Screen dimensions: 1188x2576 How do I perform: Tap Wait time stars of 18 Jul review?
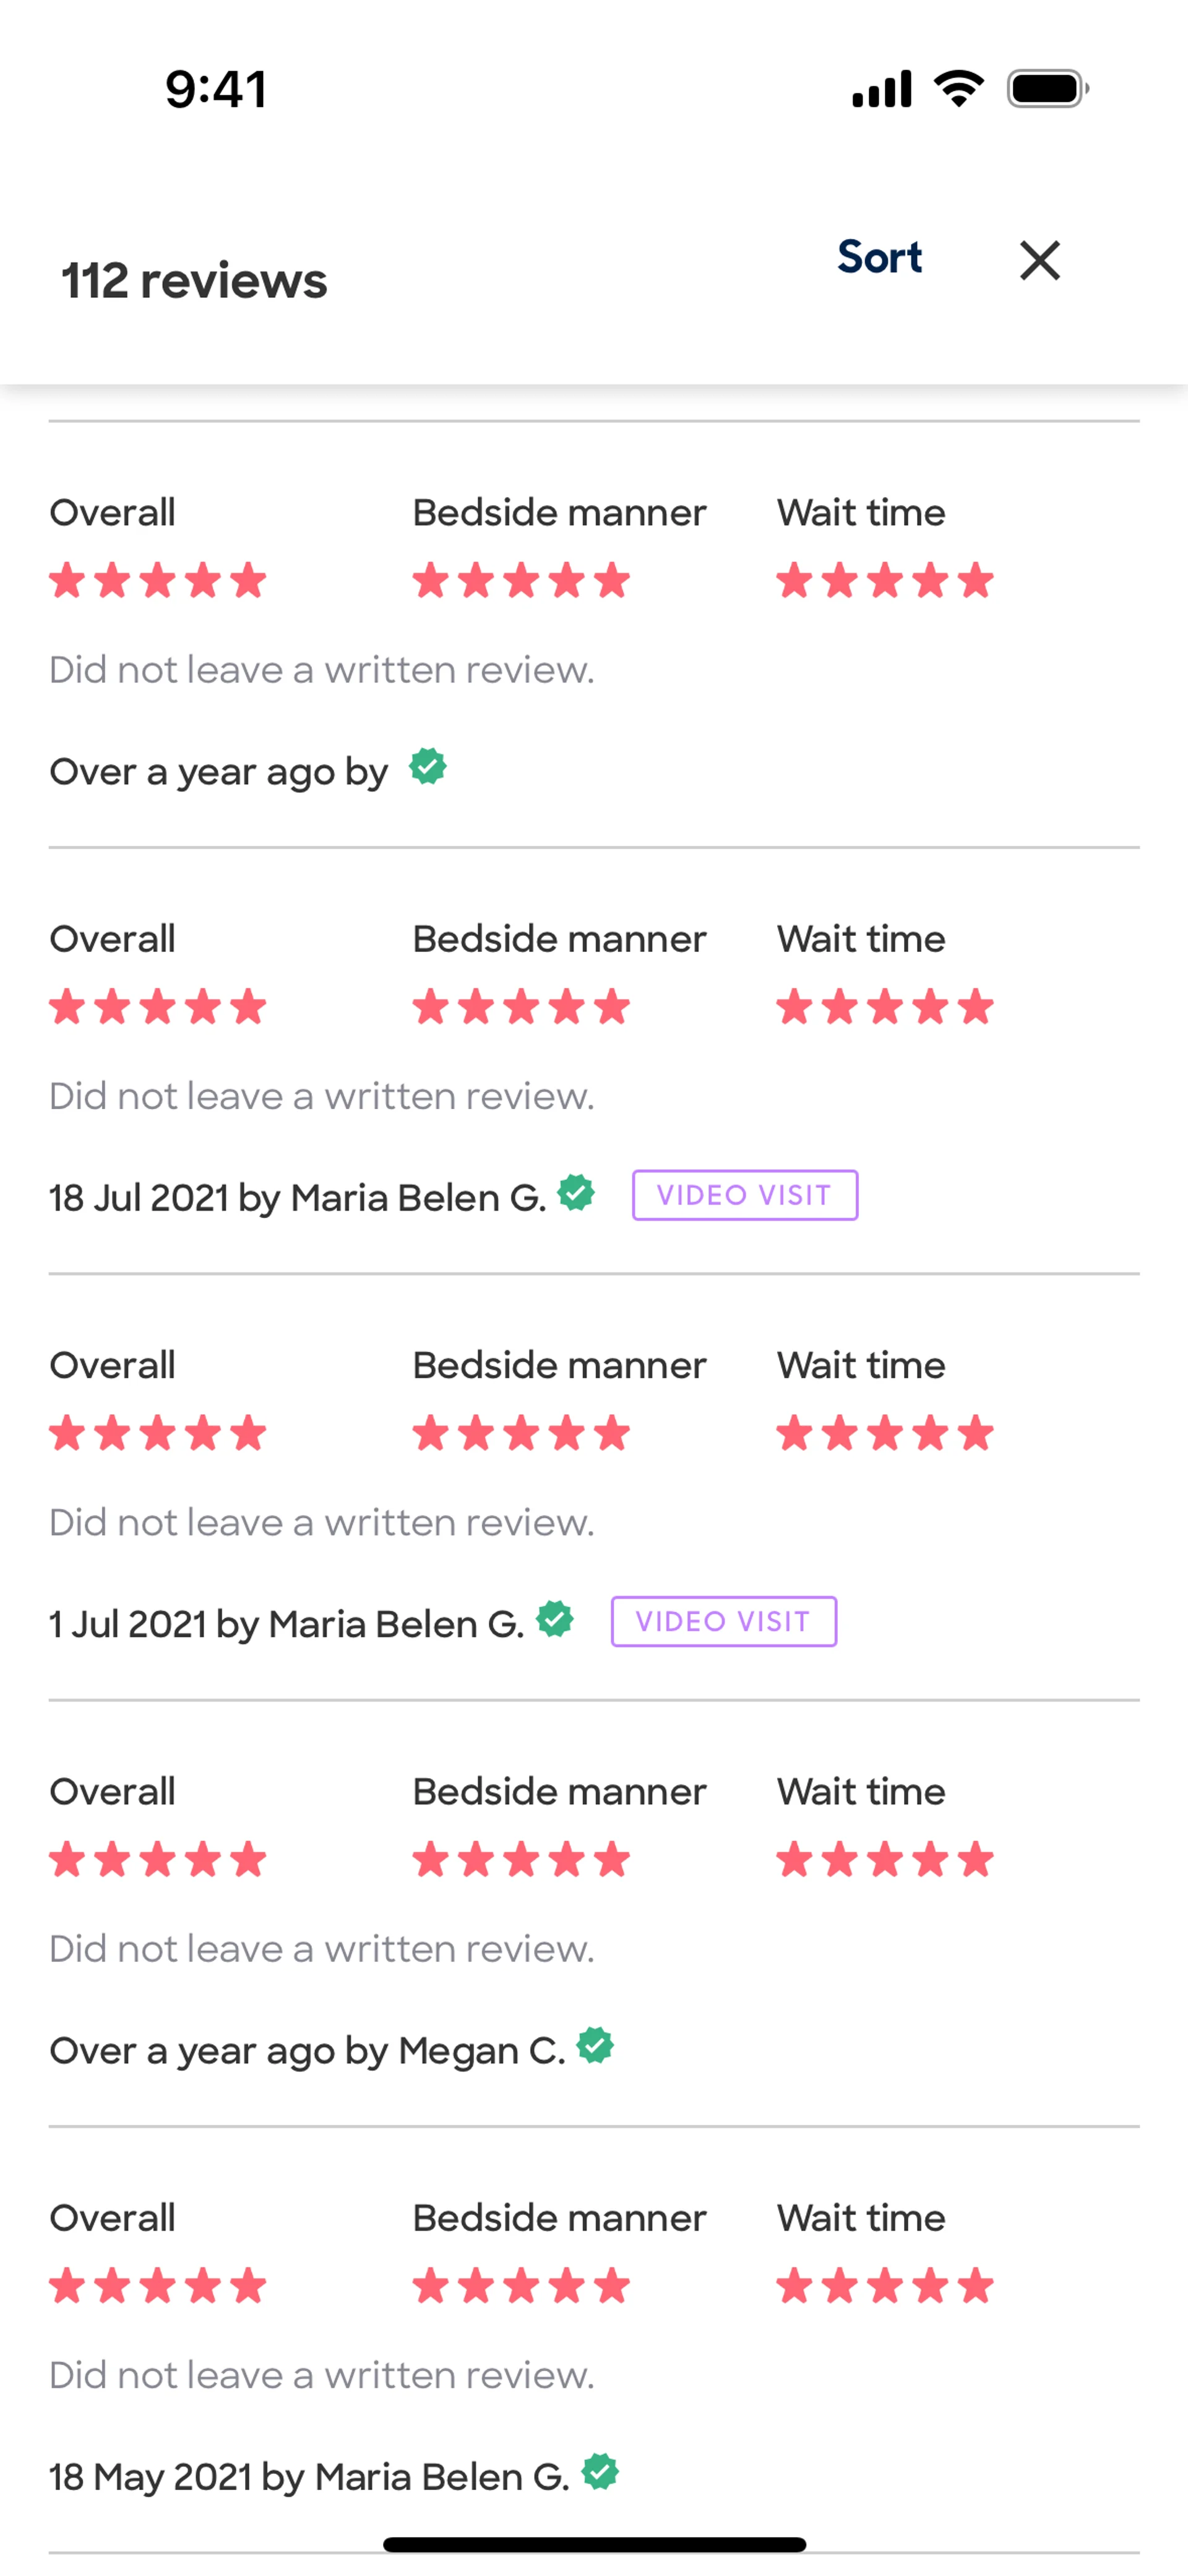click(885, 1007)
